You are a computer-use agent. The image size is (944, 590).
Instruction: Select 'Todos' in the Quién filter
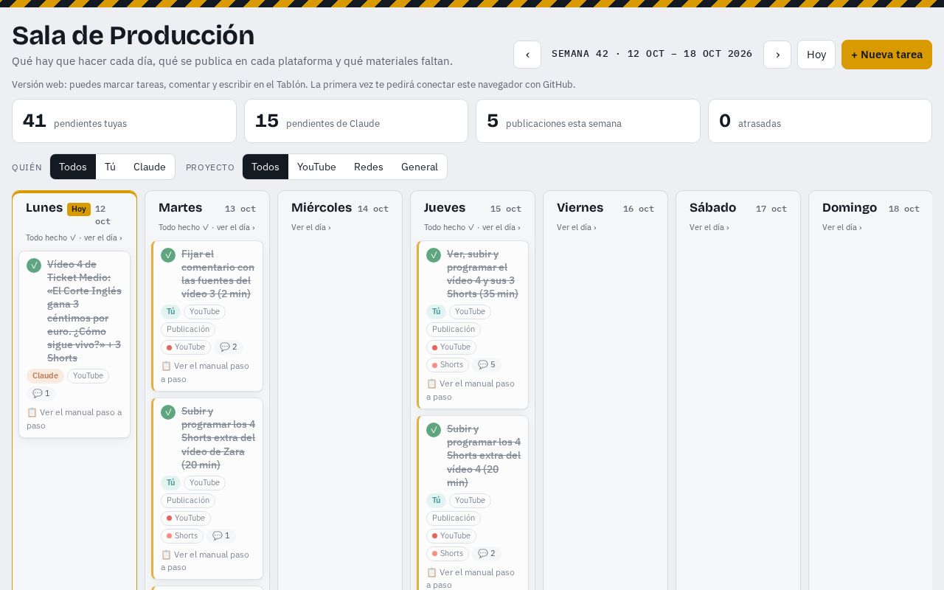coord(73,167)
